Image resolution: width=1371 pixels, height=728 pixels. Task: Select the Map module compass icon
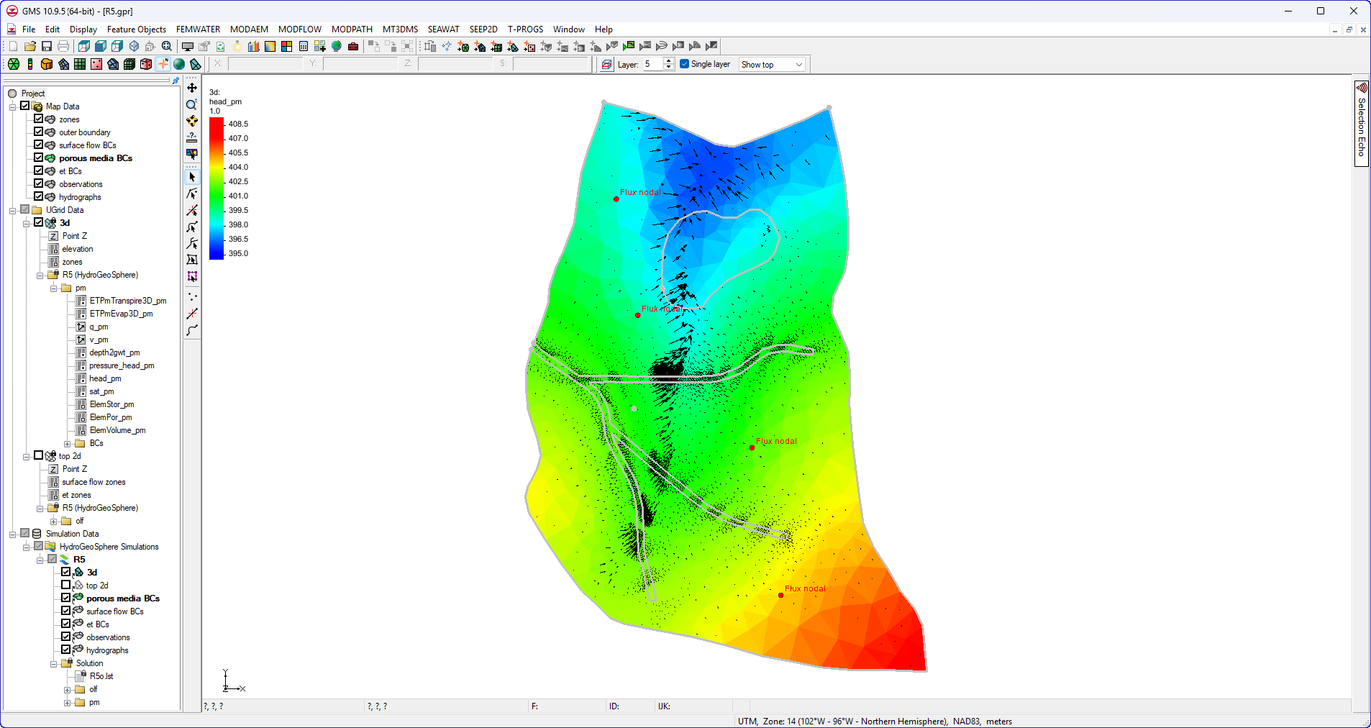click(x=163, y=64)
